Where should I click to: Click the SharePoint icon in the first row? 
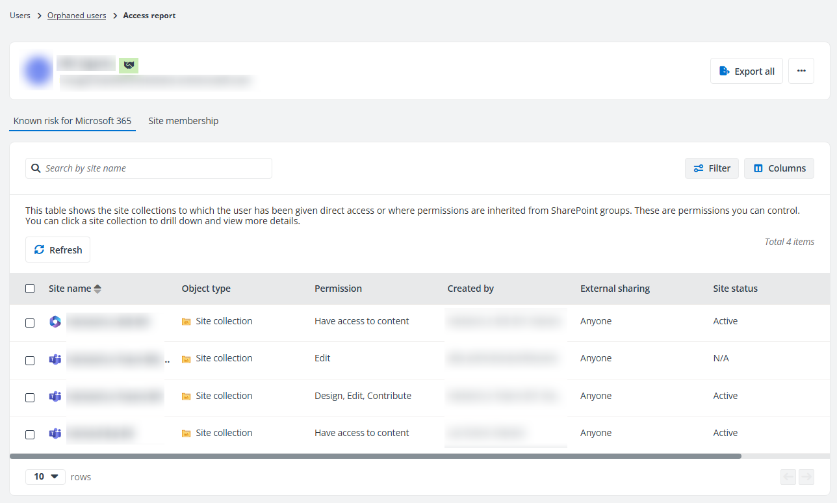pyautogui.click(x=55, y=320)
